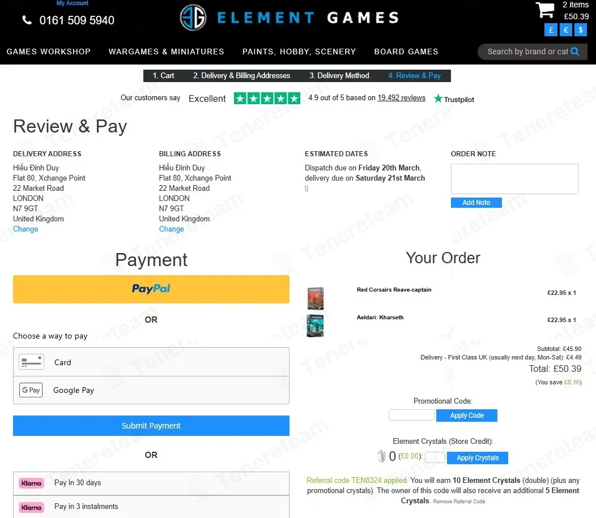The height and width of the screenshot is (518, 596).
Task: Open Paints, Hobby, Scenery menu
Action: coord(299,52)
